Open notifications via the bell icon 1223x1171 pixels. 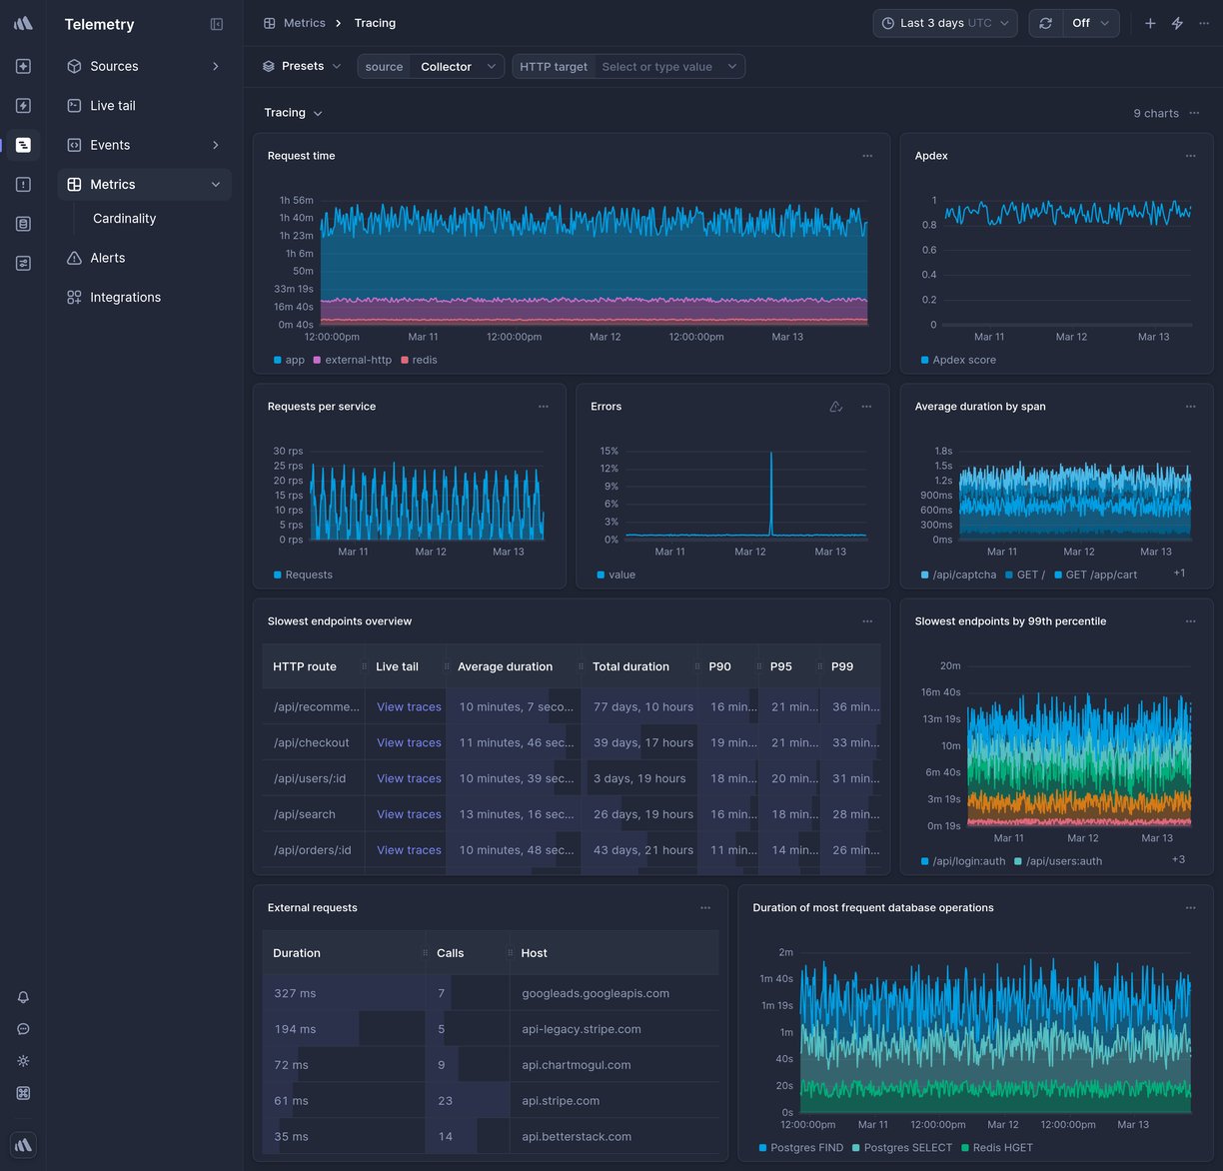[x=22, y=996]
